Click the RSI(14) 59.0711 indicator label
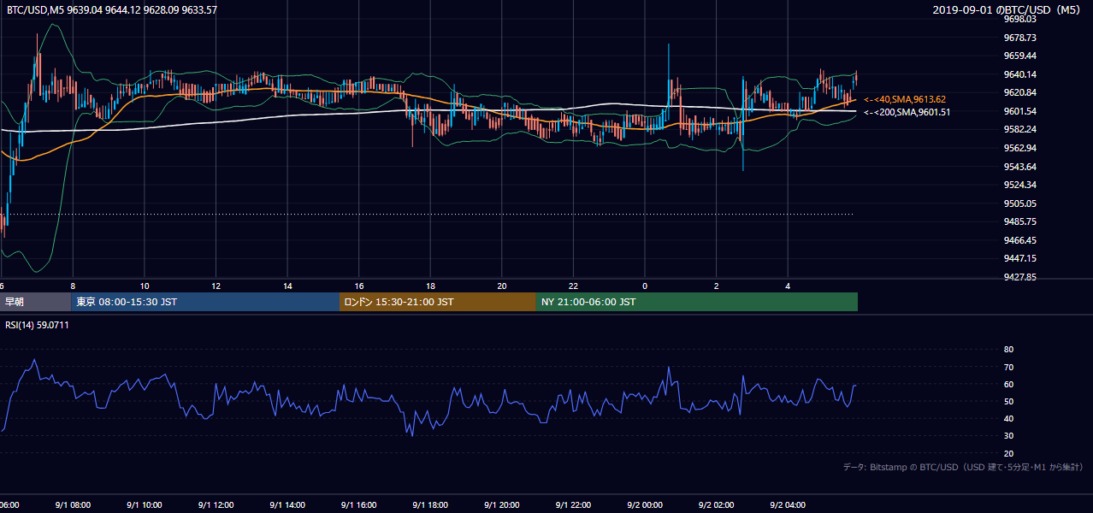This screenshot has height=513, width=1093. (x=37, y=326)
